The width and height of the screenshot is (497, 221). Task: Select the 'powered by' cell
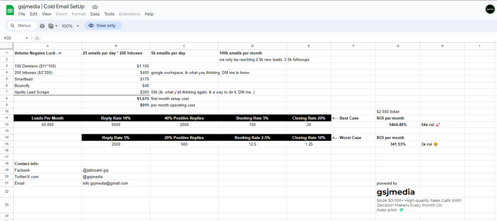398,183
